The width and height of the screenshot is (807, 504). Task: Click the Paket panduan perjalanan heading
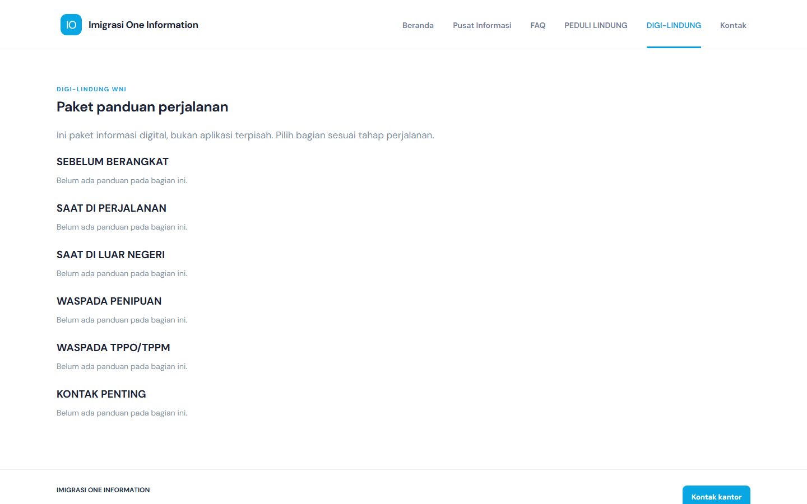pos(142,107)
